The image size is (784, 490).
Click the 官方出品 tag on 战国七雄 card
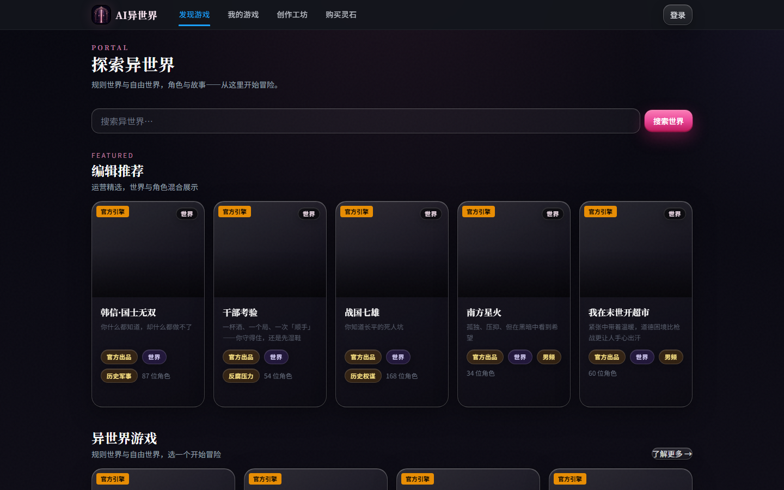coord(363,357)
